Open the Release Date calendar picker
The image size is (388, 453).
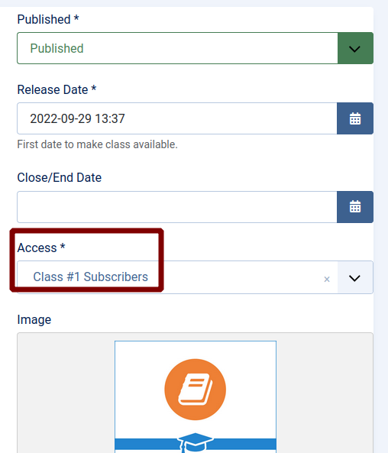(x=355, y=118)
